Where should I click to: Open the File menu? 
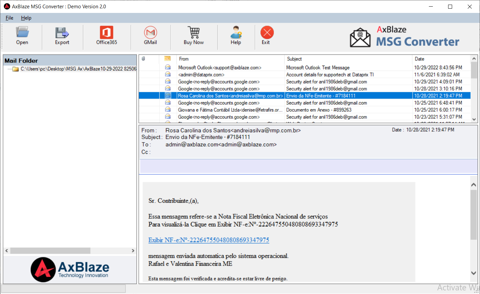point(9,18)
